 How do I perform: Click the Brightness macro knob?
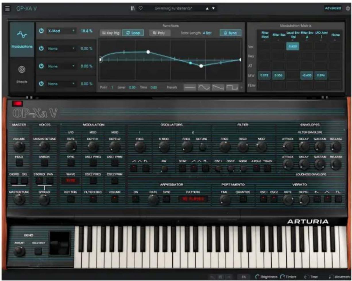tap(257, 277)
